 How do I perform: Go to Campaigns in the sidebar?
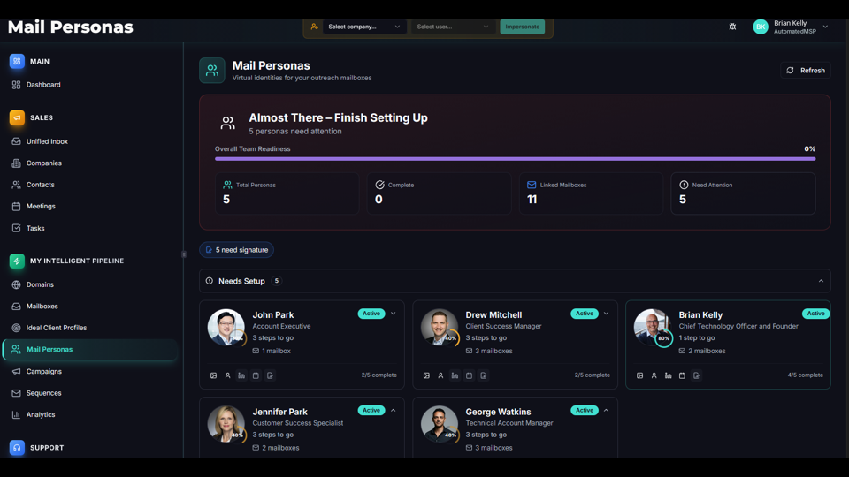(43, 371)
